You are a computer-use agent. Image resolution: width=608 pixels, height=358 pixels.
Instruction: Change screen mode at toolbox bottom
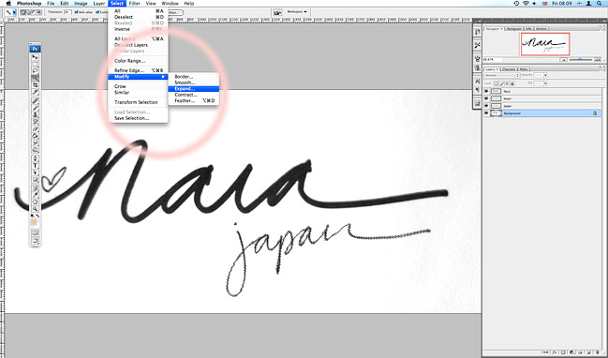tap(35, 241)
